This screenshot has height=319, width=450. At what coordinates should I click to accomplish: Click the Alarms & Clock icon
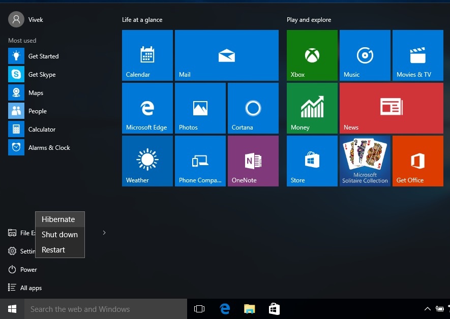point(16,147)
